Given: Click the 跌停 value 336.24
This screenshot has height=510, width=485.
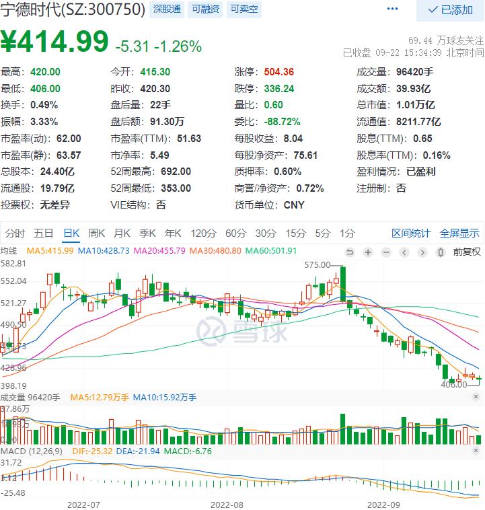Looking at the screenshot, I should [x=278, y=88].
